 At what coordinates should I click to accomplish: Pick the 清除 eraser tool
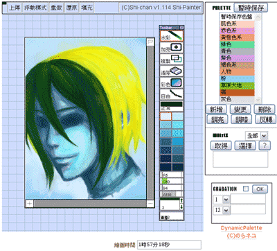pos(172,71)
